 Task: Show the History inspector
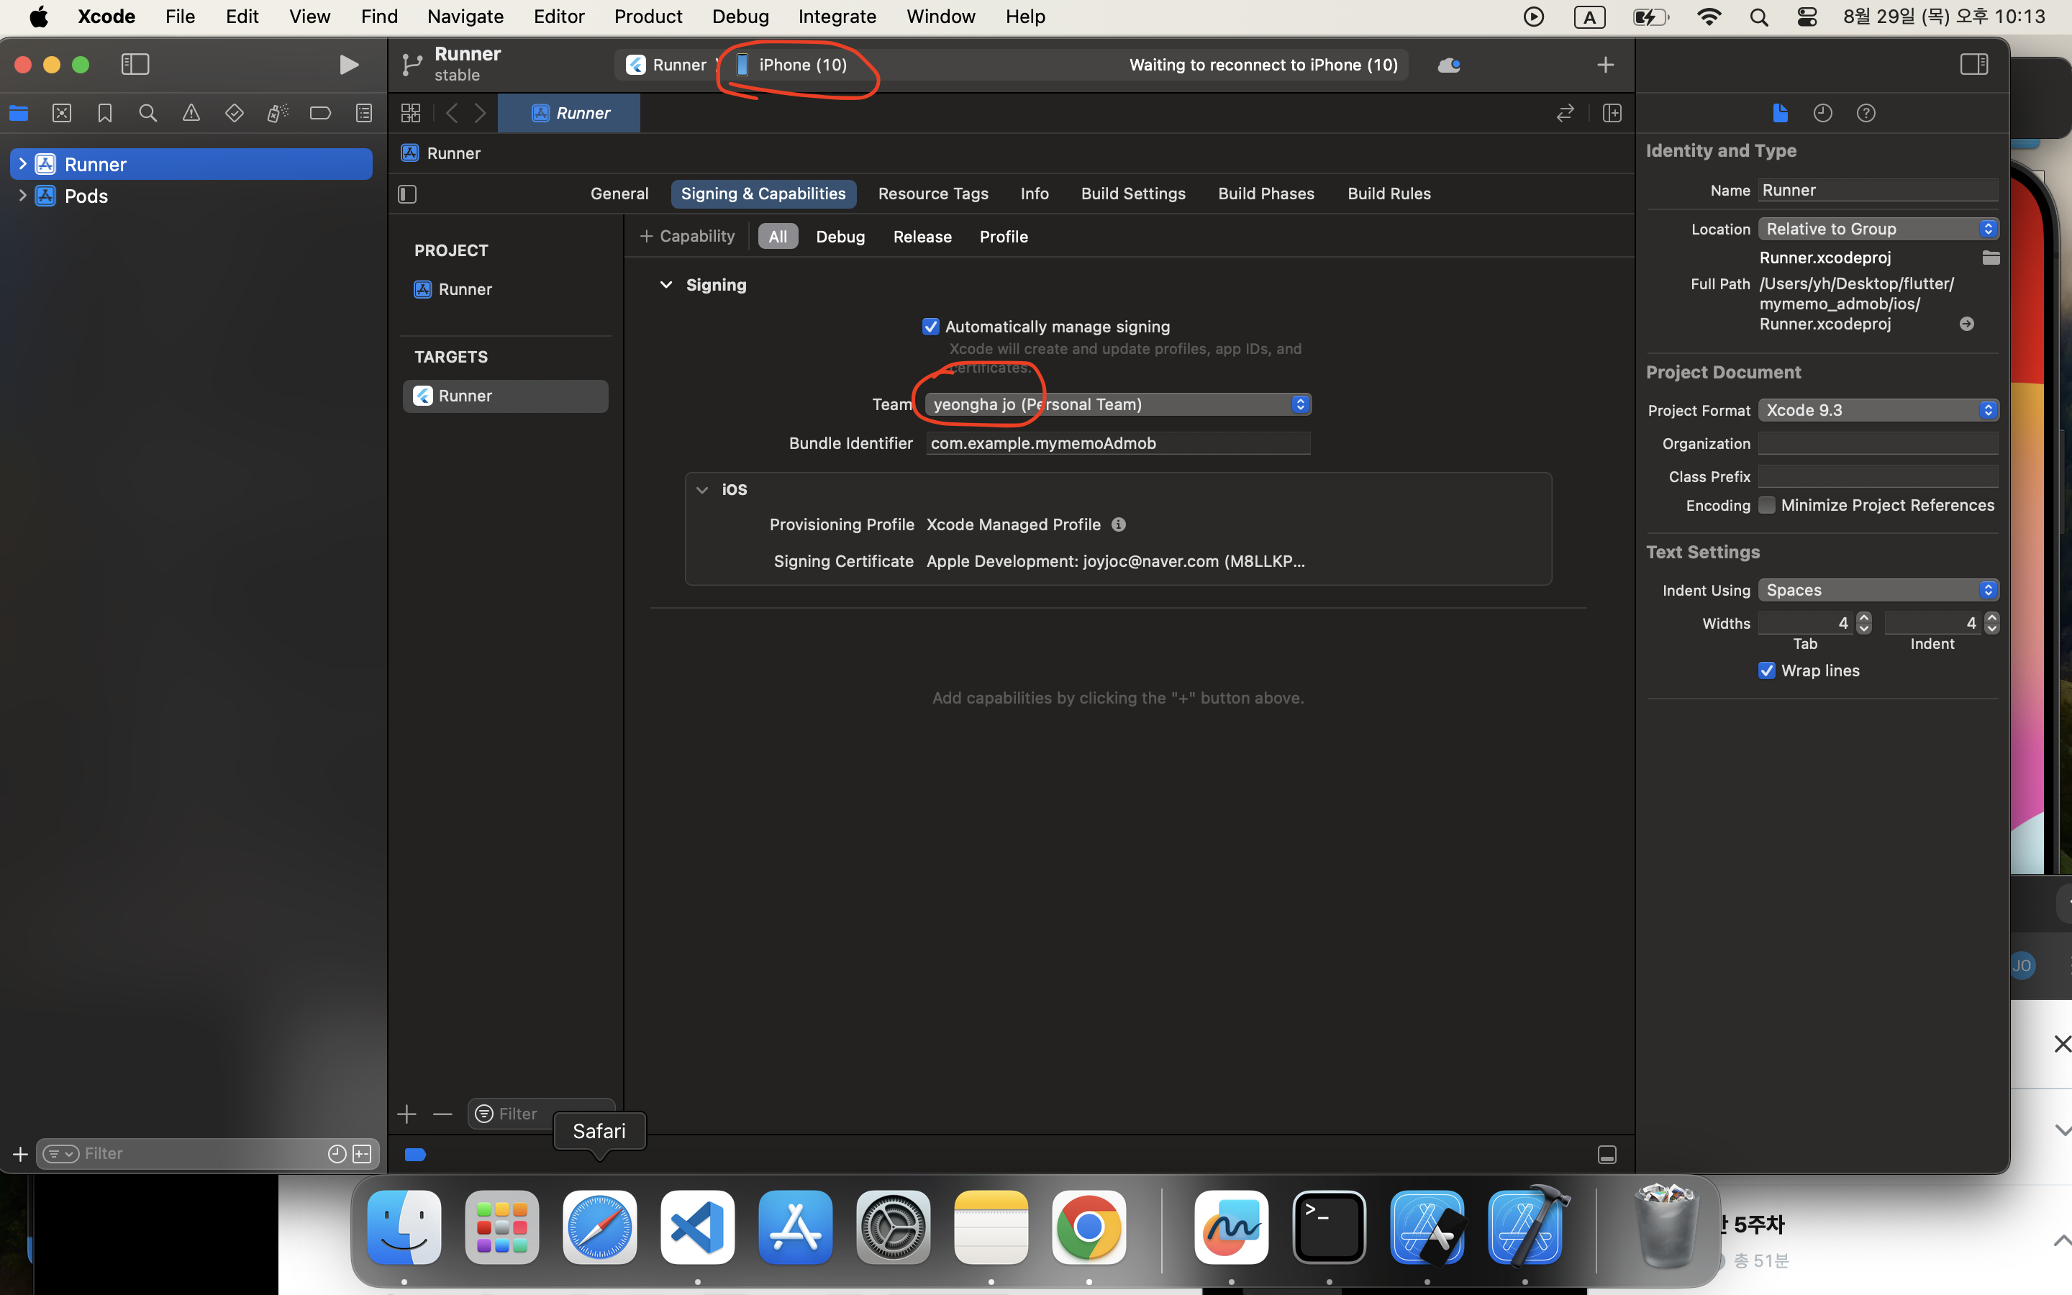pyautogui.click(x=1823, y=113)
